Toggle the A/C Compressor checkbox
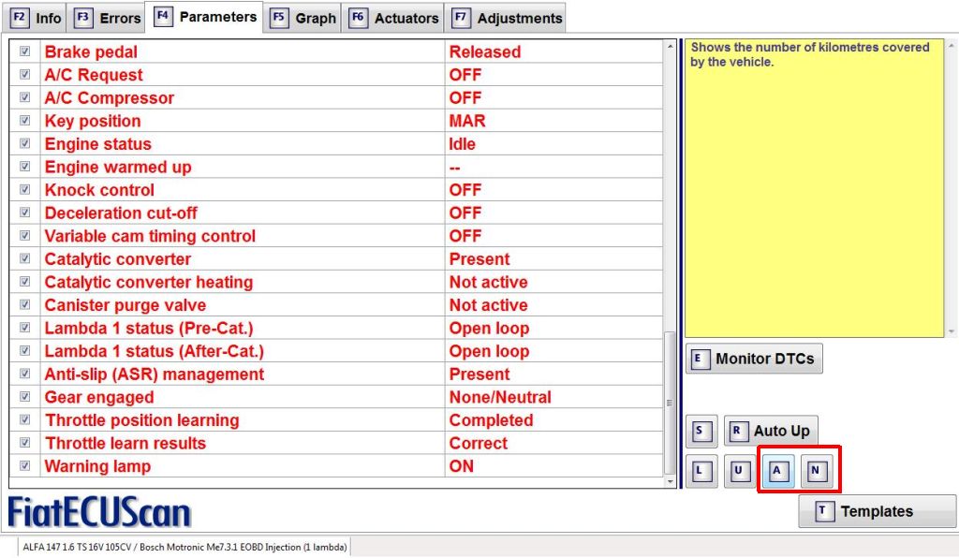959x558 pixels. [24, 97]
